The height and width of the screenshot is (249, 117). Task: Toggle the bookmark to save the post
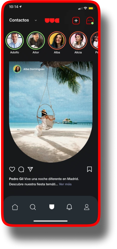tap(89, 169)
